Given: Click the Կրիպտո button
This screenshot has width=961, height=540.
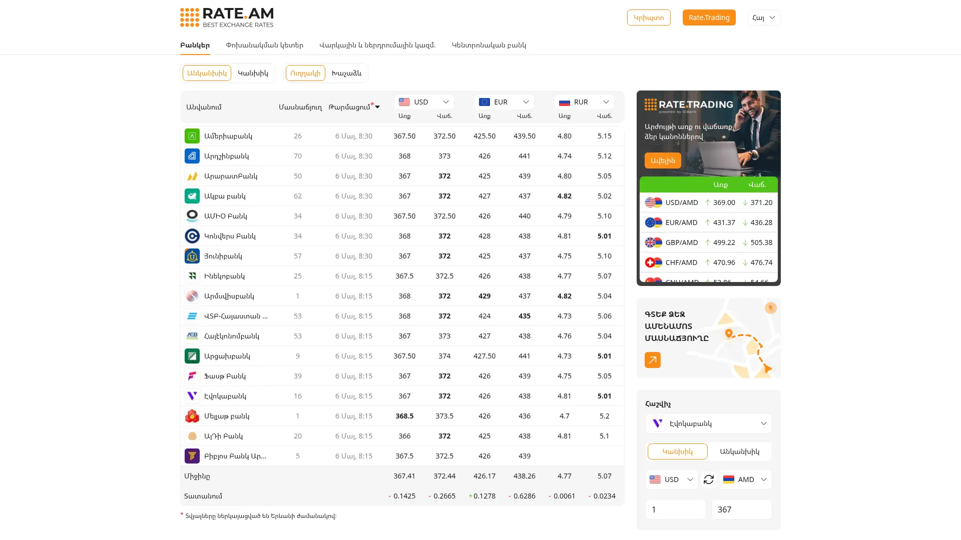Looking at the screenshot, I should coord(649,17).
